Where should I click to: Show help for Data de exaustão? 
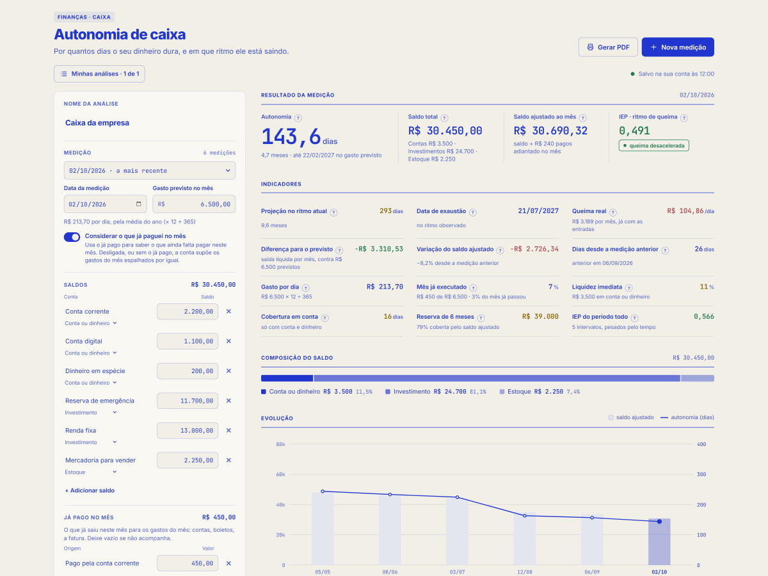[x=472, y=212]
